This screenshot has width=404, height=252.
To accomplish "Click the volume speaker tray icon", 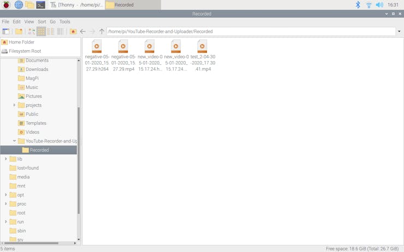I will pos(379,4).
